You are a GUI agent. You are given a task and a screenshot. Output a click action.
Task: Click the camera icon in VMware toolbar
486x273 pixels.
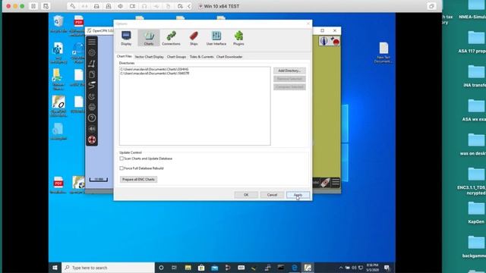(x=132, y=6)
